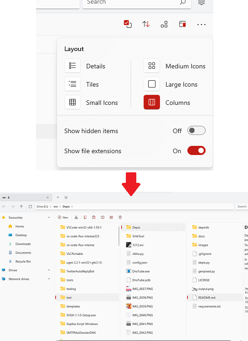Choose the Details layout
Screen dimensions: 248x341
tap(85, 66)
